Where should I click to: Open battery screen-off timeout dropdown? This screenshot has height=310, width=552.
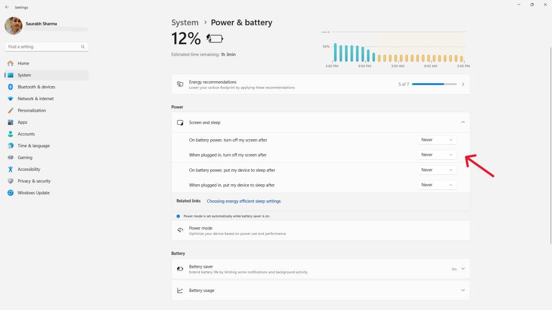pyautogui.click(x=437, y=140)
